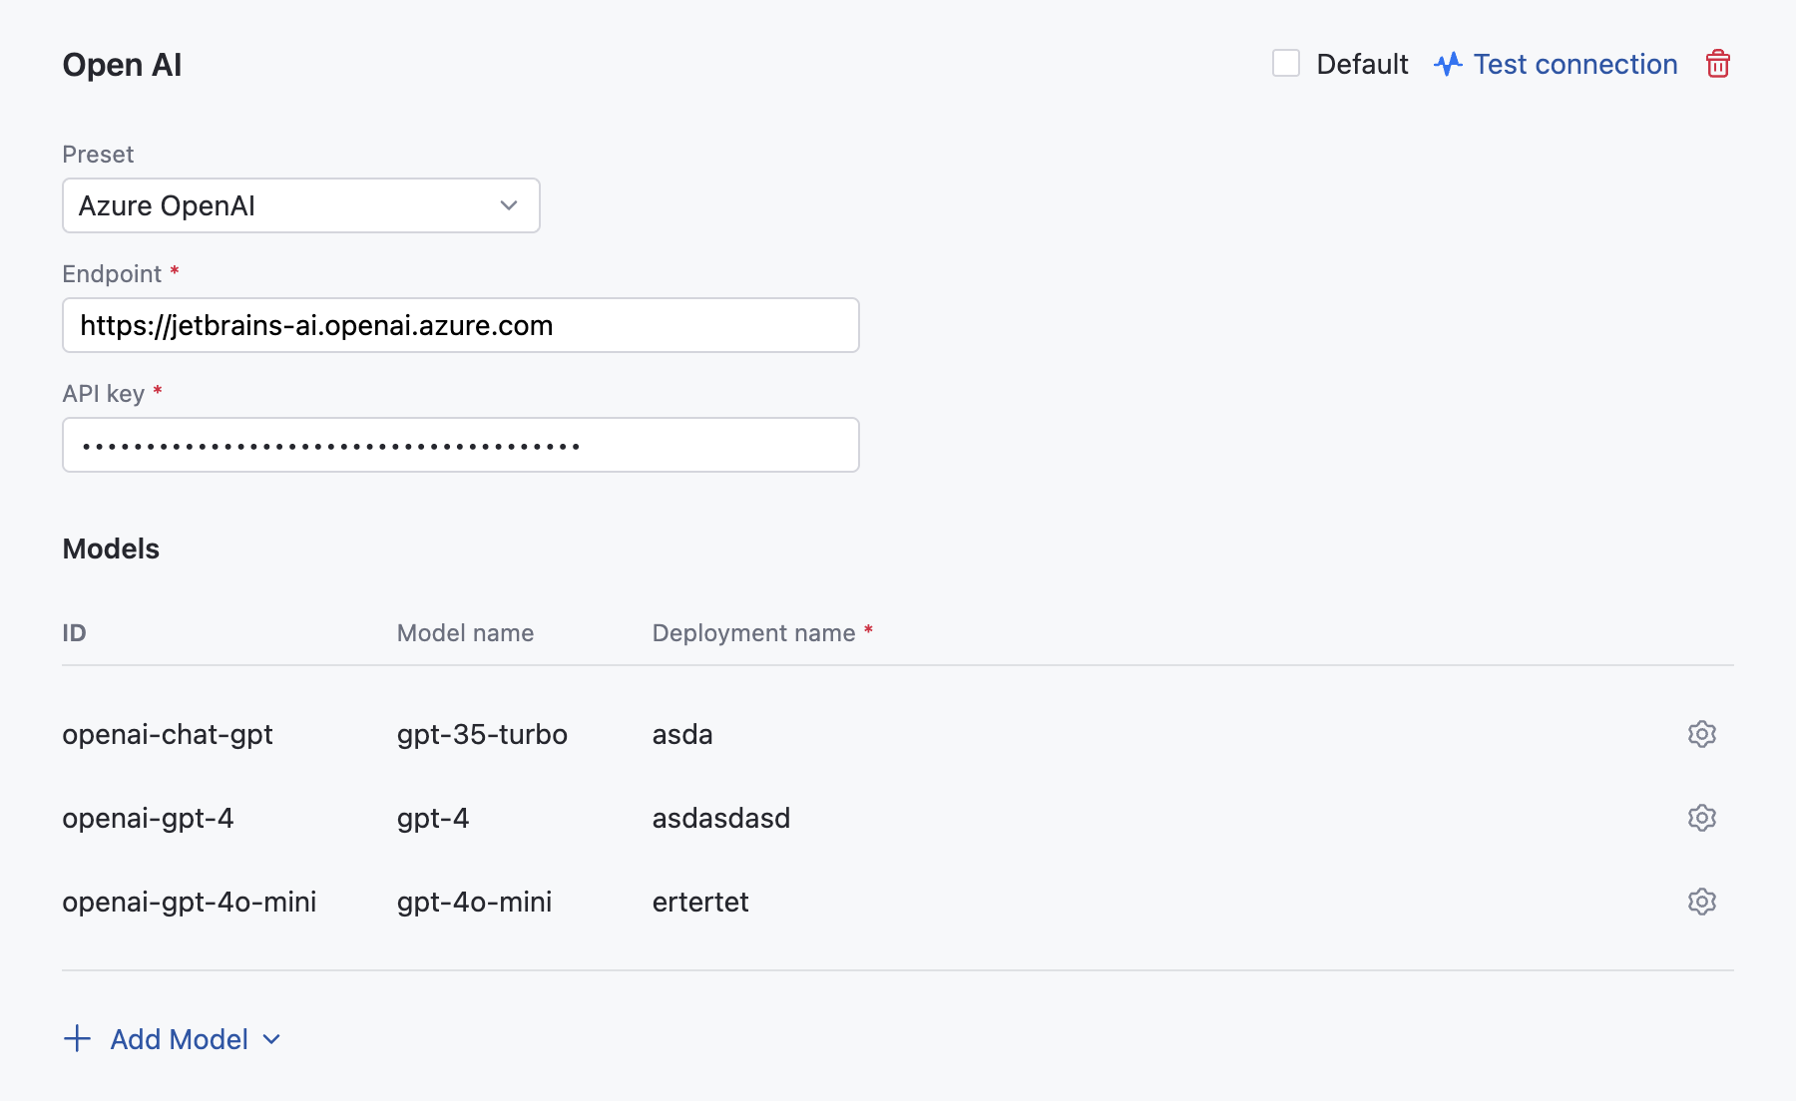Click the Add Model button text
The image size is (1796, 1101).
[x=180, y=1039]
